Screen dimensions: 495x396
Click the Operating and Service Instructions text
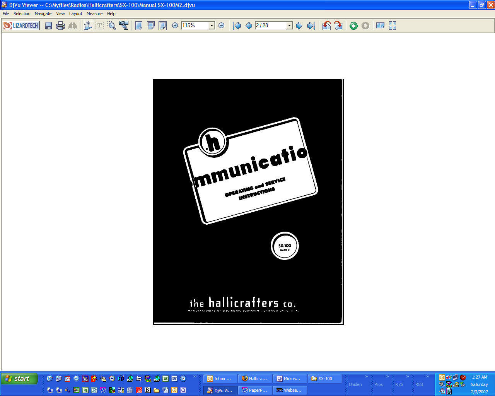tap(255, 188)
